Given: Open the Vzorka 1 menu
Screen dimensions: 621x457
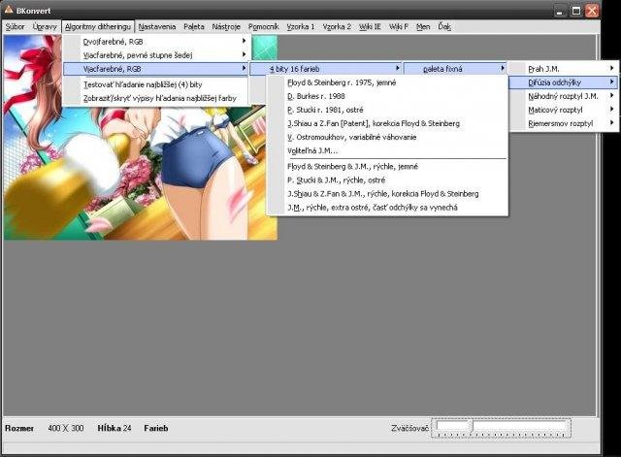Looking at the screenshot, I should 300,26.
